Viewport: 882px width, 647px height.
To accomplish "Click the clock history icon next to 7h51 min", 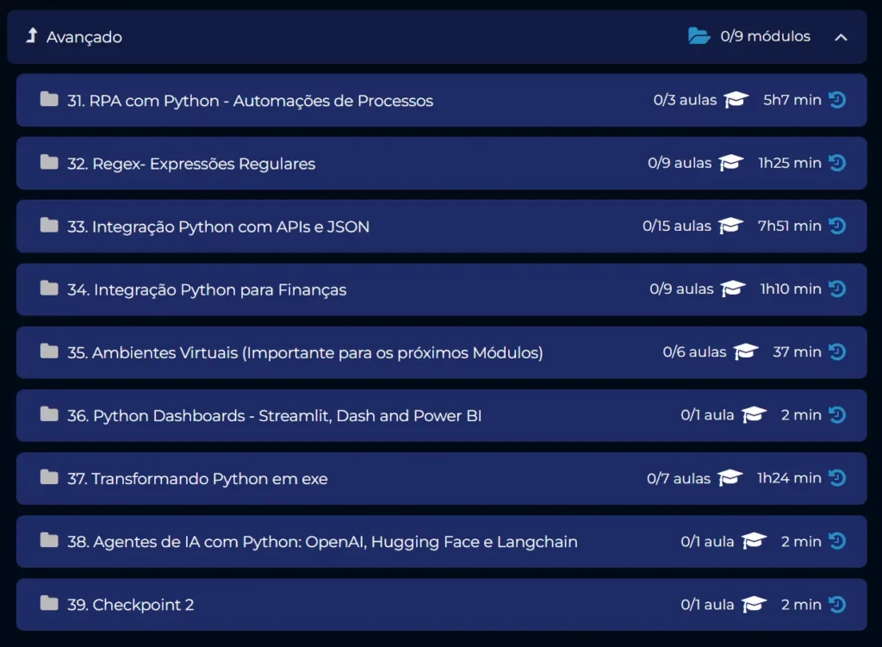I will coord(837,226).
